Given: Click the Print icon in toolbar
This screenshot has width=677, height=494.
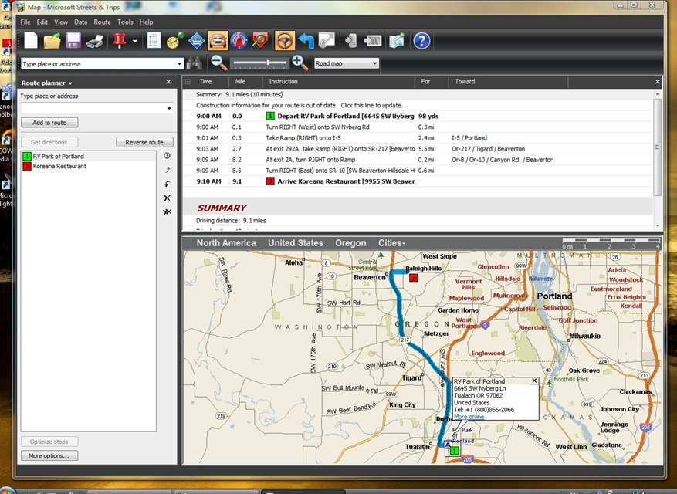Looking at the screenshot, I should (x=95, y=41).
